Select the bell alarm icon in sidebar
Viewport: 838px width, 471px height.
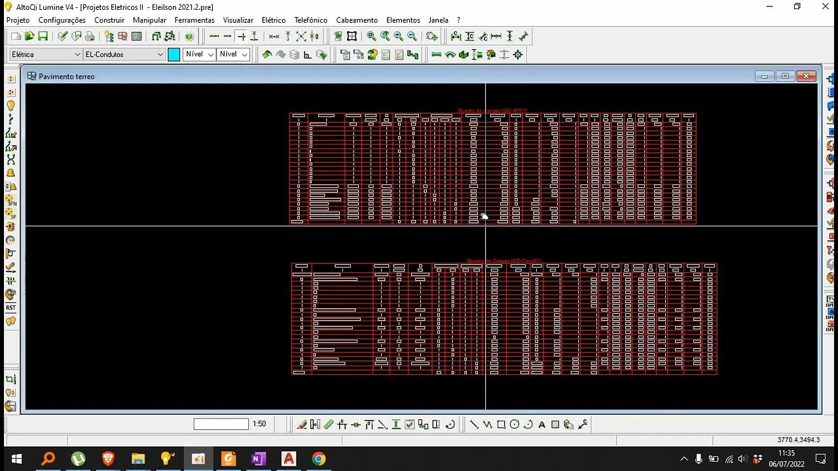click(x=10, y=173)
